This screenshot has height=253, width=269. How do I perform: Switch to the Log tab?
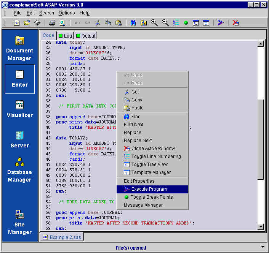[66, 36]
